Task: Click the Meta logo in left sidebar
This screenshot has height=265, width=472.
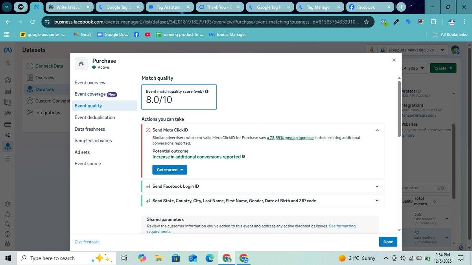Action: pos(7,50)
